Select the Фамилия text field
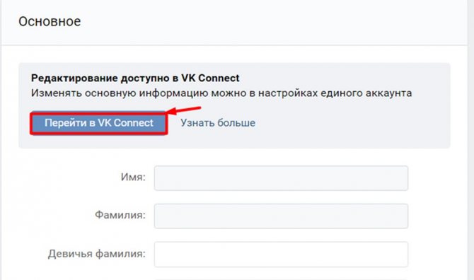Screen dimensions: 474x280 click(x=281, y=216)
